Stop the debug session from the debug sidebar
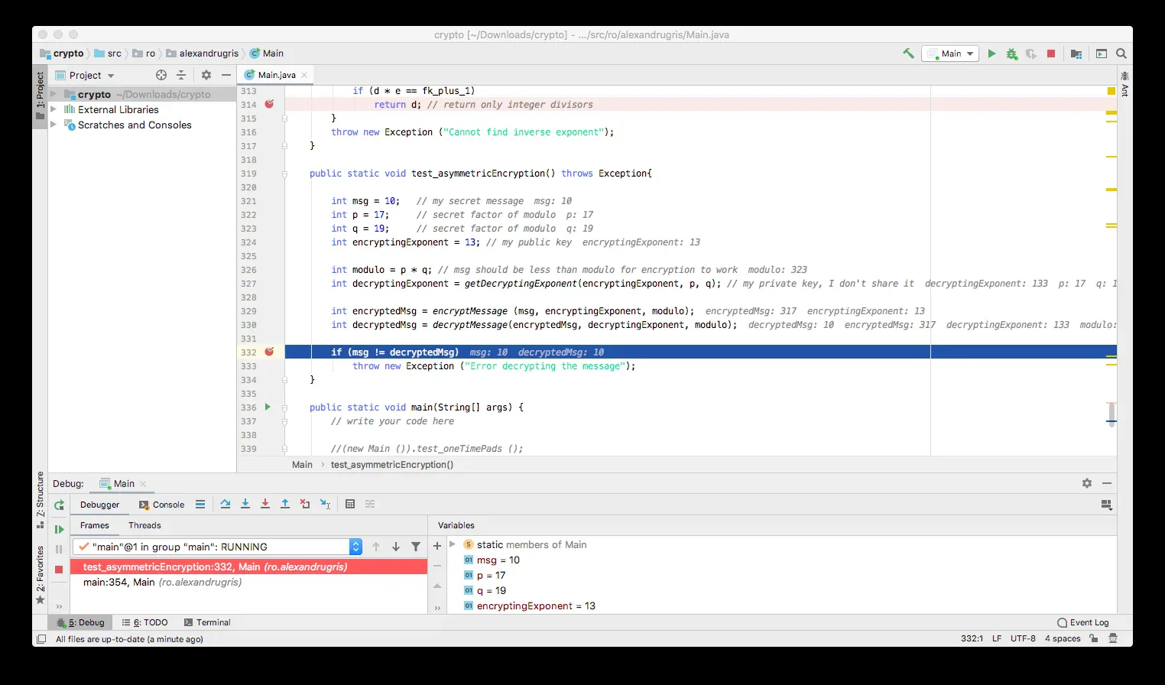The height and width of the screenshot is (685, 1165). coord(59,570)
